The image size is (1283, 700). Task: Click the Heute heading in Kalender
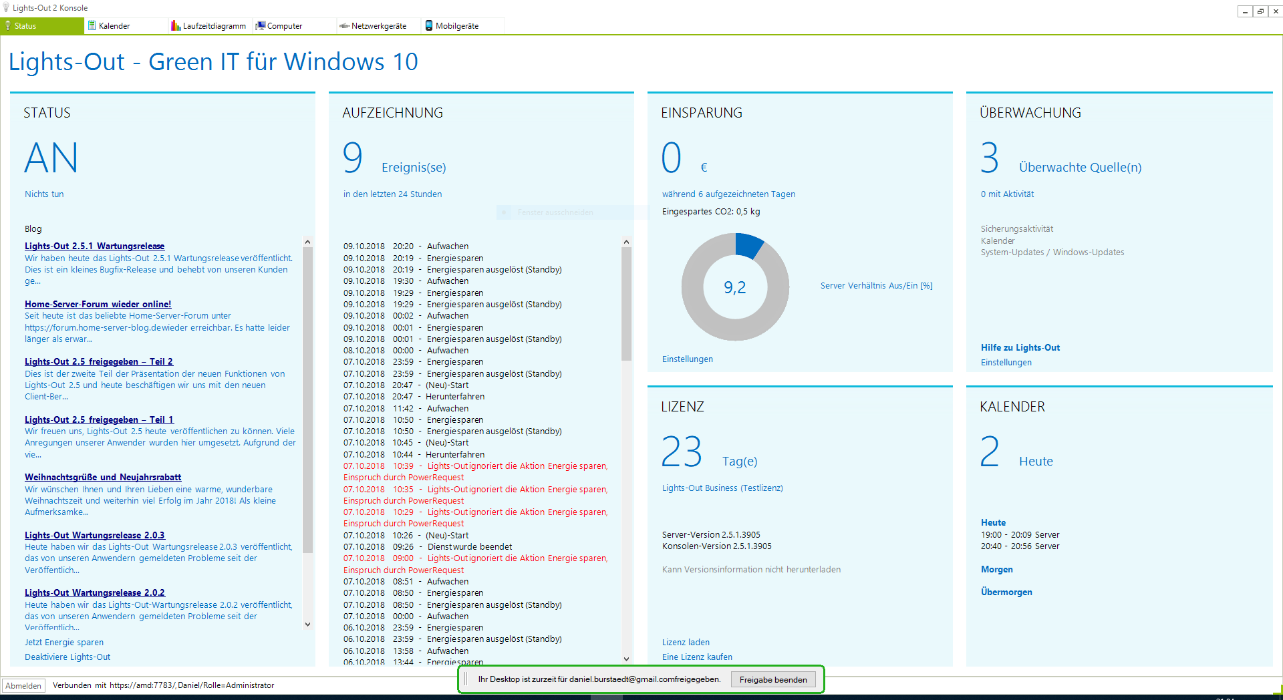pos(993,522)
